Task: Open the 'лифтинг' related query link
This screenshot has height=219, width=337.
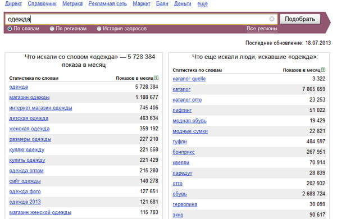Action: [182, 110]
